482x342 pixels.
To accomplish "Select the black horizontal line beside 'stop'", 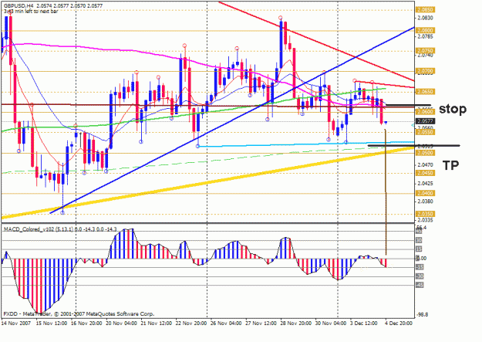I will coord(409,105).
